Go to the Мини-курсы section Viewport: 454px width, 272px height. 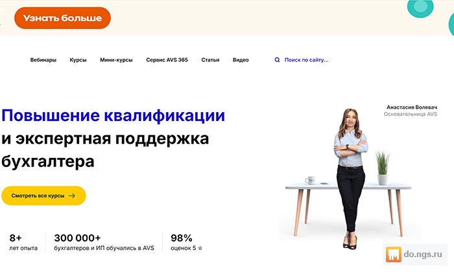(x=116, y=60)
